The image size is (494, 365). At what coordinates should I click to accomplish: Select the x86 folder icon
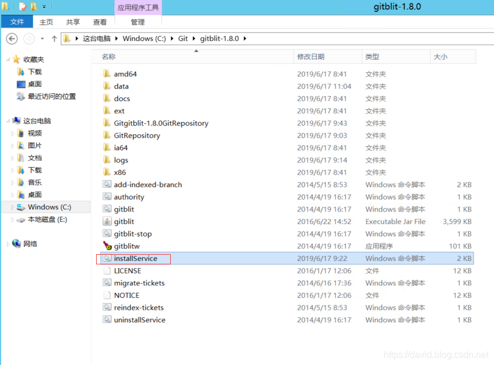pos(107,172)
